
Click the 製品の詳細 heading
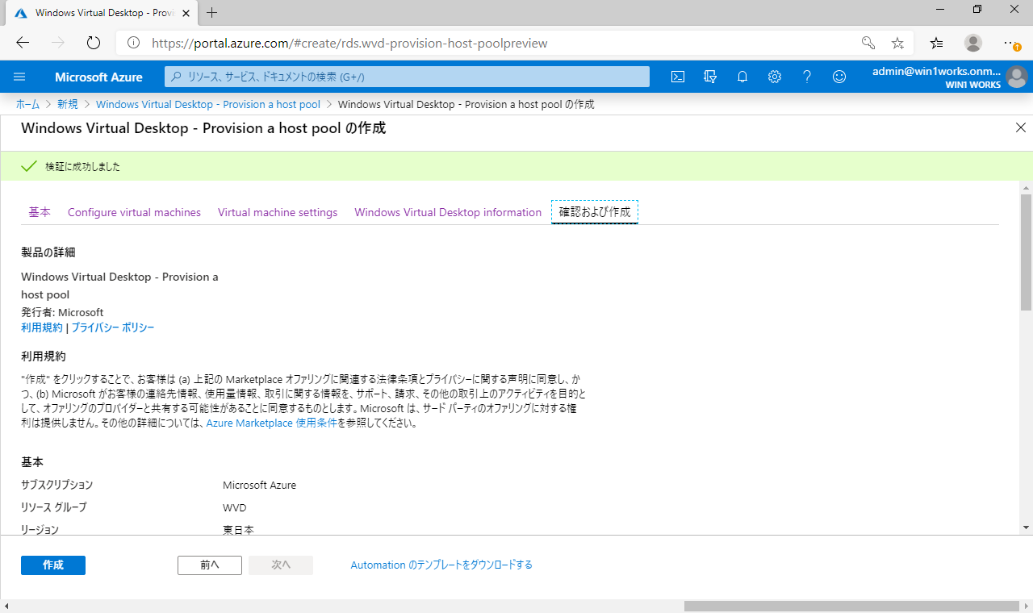[48, 252]
